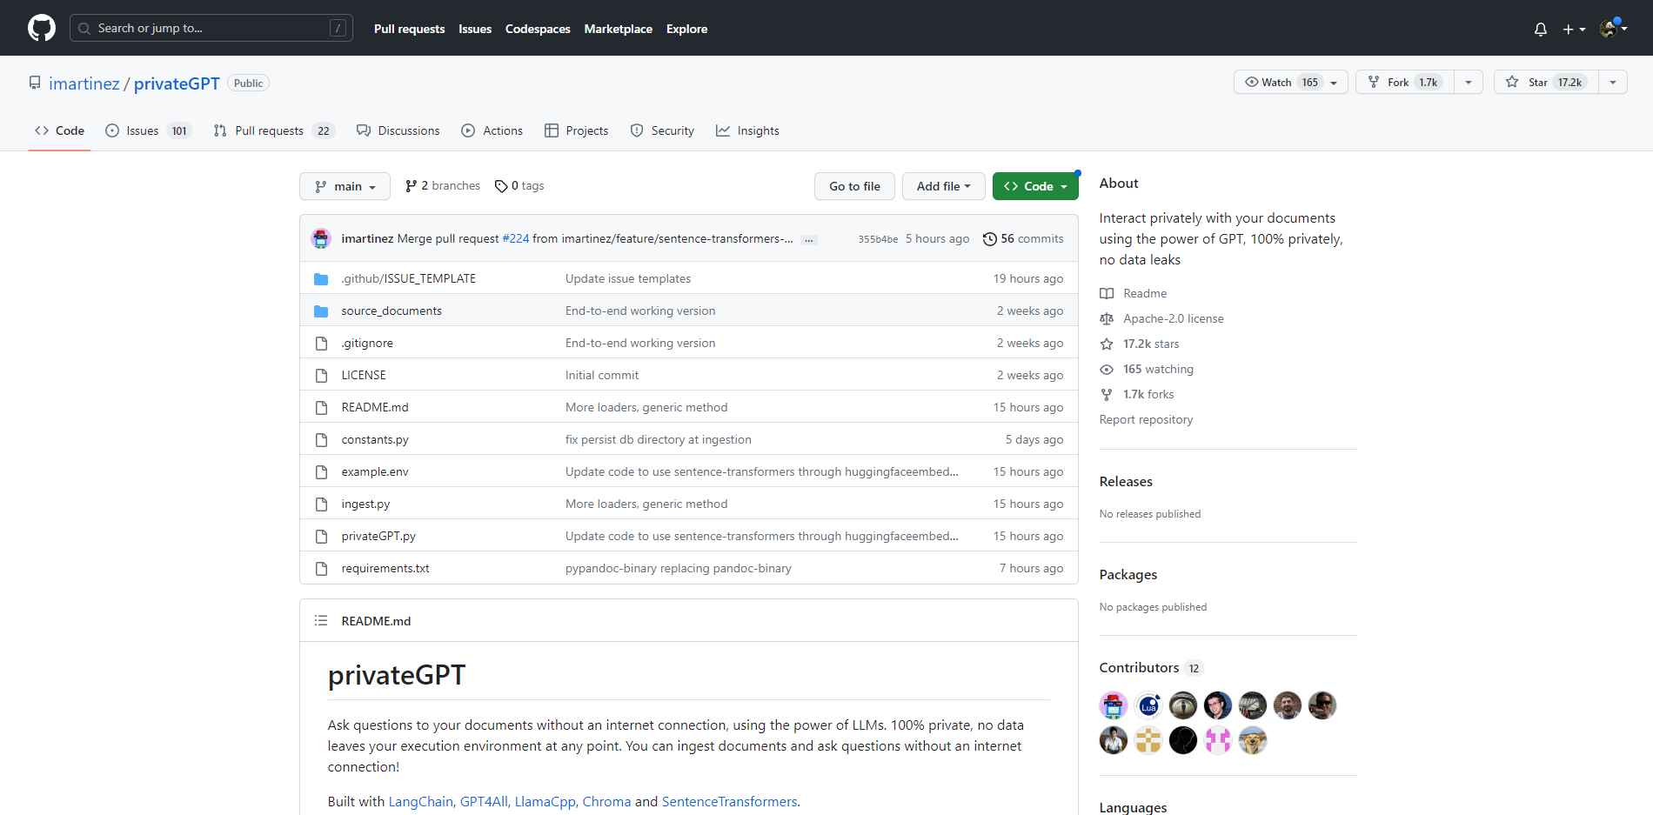The height and width of the screenshot is (815, 1653).
Task: Open pull request #224 link
Action: (516, 238)
